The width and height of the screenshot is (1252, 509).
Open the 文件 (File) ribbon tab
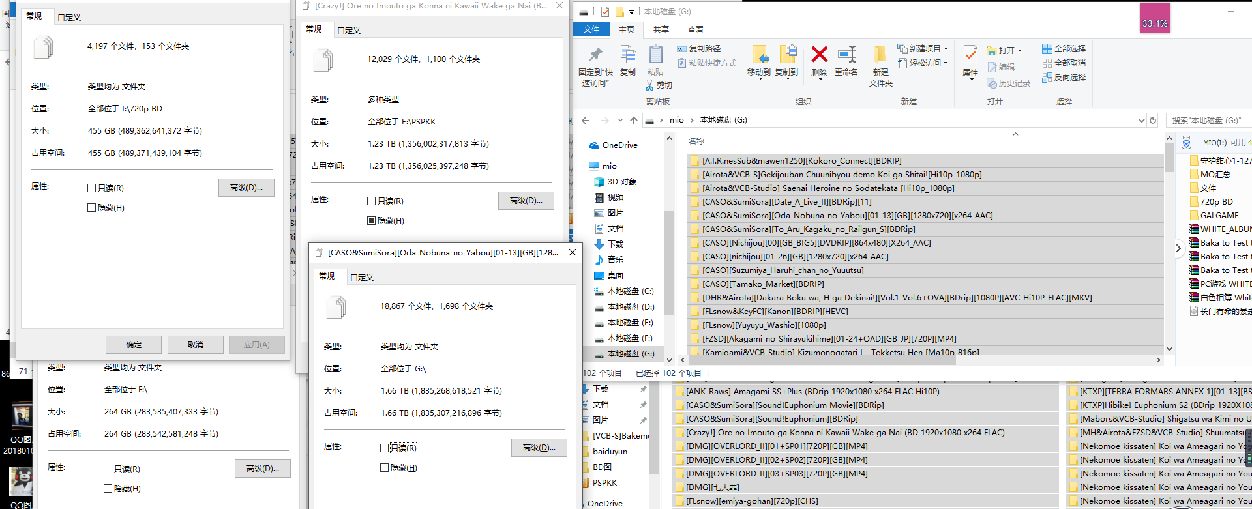pos(591,29)
